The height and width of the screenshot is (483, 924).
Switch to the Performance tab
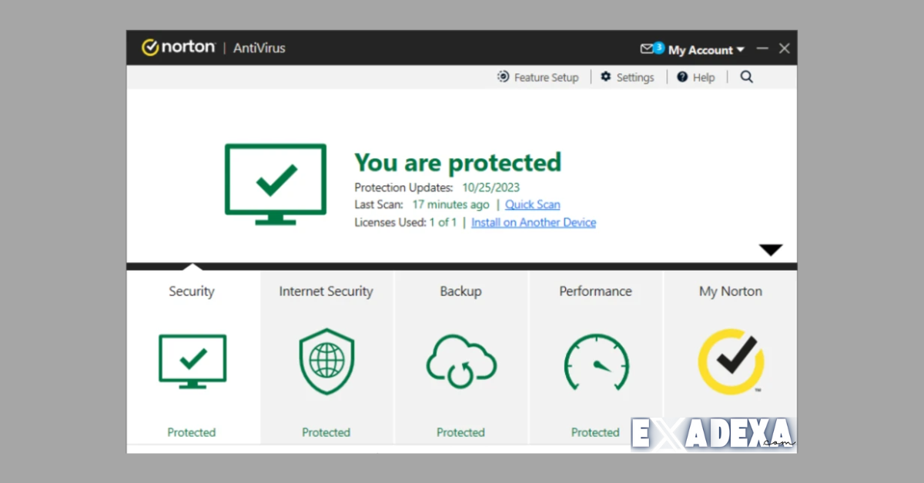coord(595,291)
